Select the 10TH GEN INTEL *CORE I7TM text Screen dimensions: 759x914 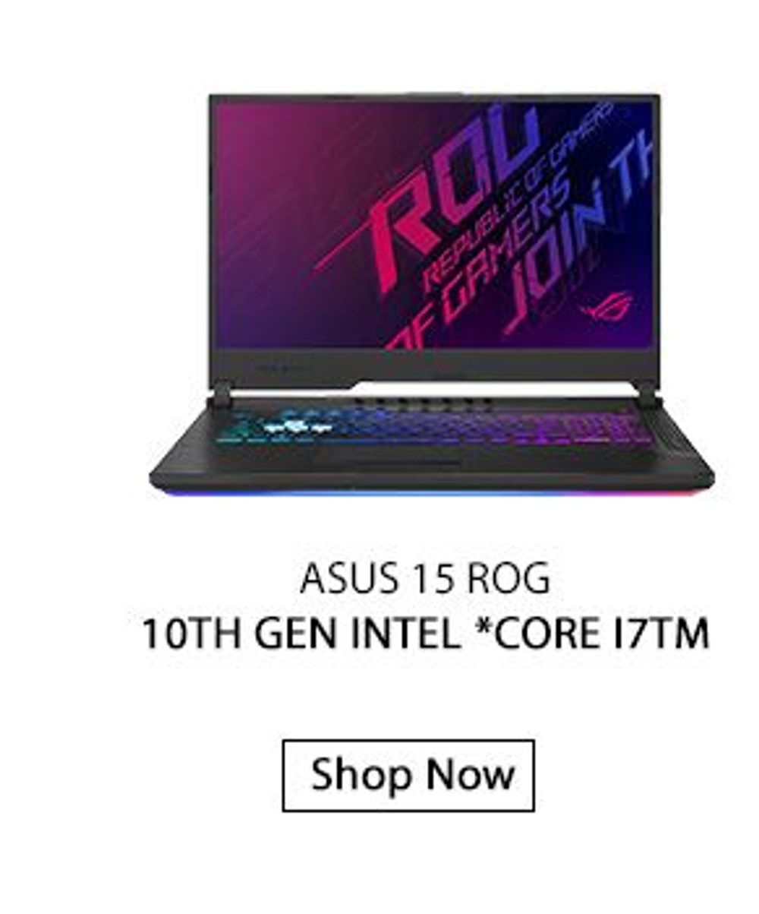(x=425, y=634)
